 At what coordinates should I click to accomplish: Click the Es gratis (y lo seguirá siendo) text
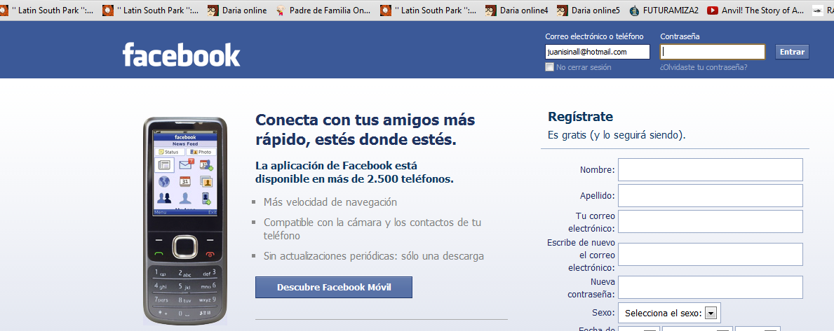(x=617, y=135)
